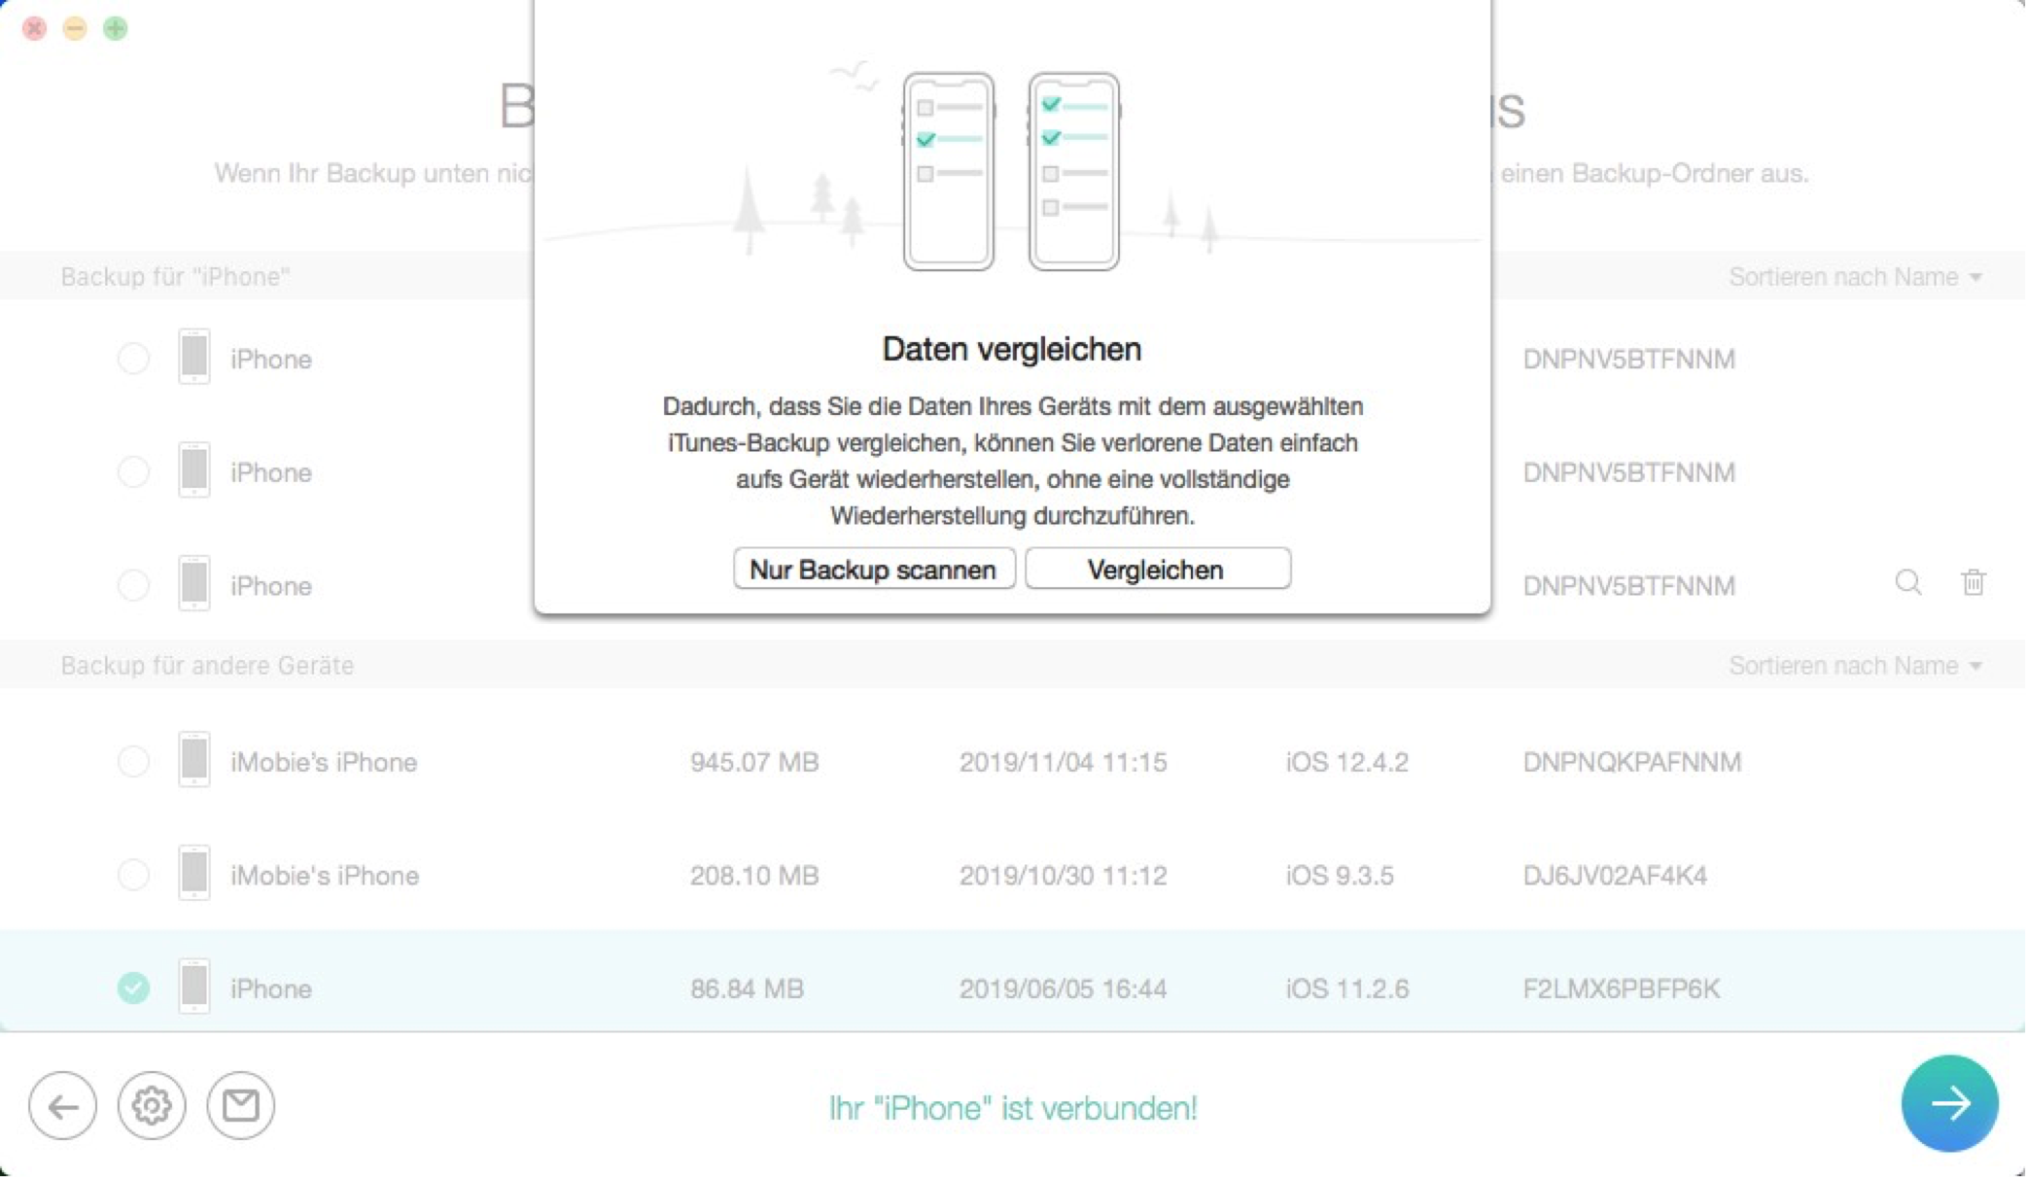Click the 'Vergleichen' button
Screen dimensions: 2026x1177
1155,569
